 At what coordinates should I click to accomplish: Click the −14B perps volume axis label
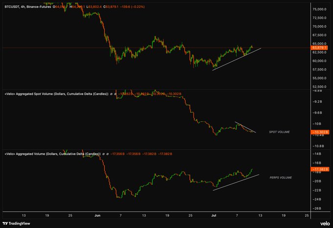point(317,154)
